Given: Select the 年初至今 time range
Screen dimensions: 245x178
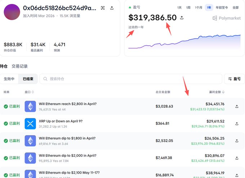Looking at the screenshot, I should pos(222,8).
